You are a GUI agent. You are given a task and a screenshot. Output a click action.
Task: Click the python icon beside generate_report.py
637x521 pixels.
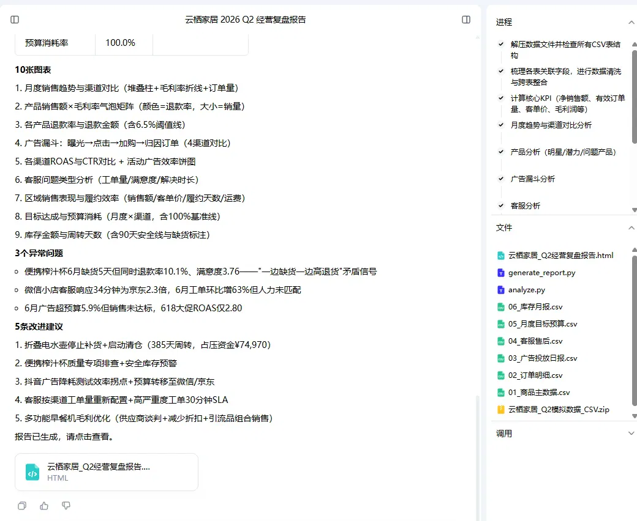(x=501, y=273)
